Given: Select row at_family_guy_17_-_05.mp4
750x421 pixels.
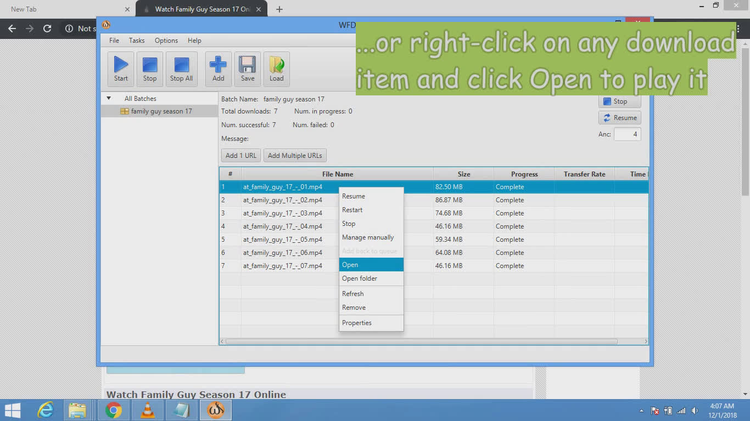Looking at the screenshot, I should click(434, 240).
